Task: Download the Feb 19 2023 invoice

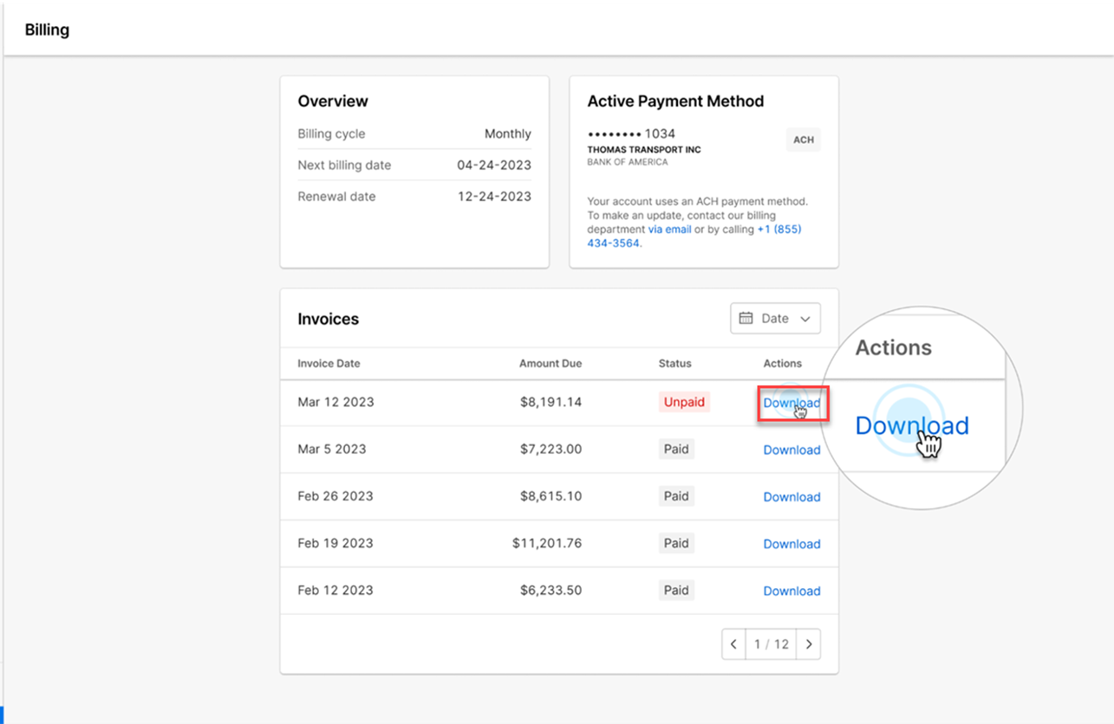Action: [x=792, y=544]
